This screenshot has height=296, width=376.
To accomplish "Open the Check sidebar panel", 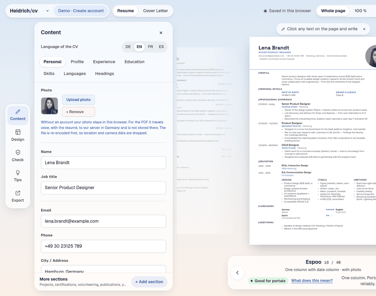I will coord(18,156).
